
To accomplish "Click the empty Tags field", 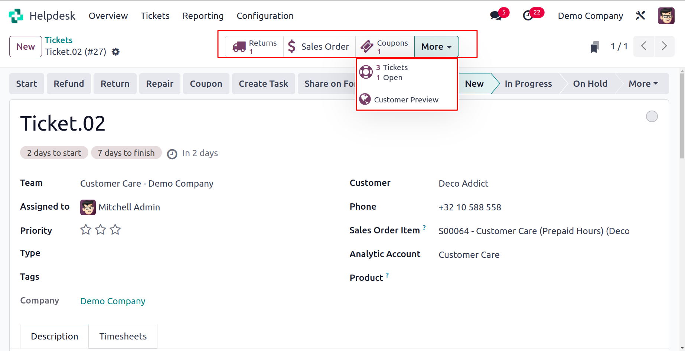I will [x=206, y=277].
